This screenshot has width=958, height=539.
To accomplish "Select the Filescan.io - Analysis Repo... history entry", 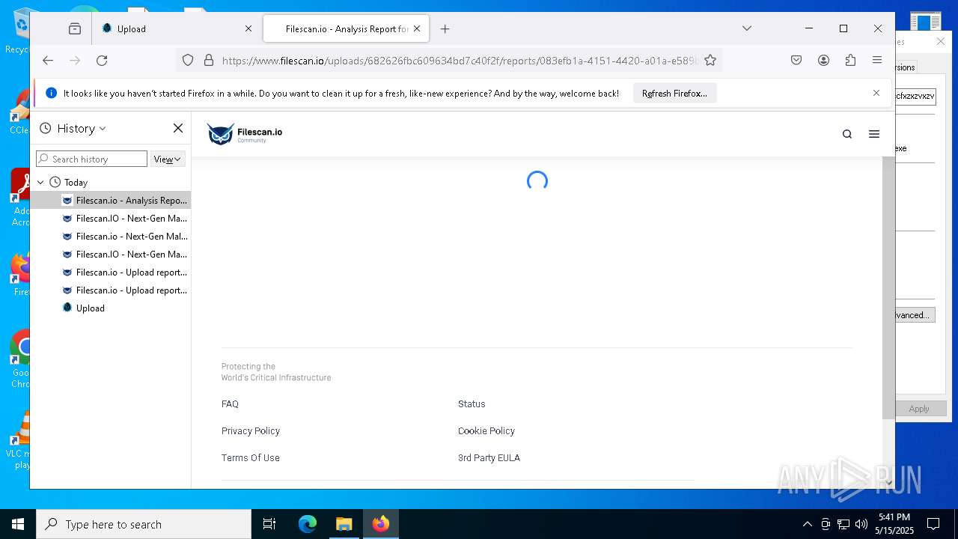I will click(x=111, y=201).
